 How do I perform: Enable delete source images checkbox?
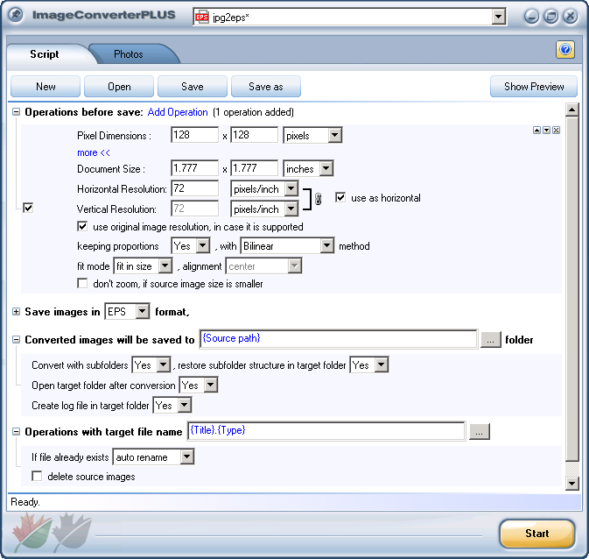click(x=37, y=477)
